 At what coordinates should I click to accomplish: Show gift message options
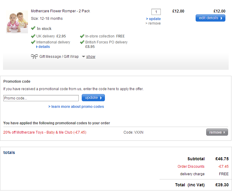(x=91, y=57)
